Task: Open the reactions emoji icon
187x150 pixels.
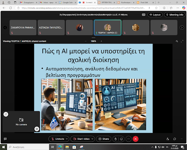Action: click(x=121, y=139)
